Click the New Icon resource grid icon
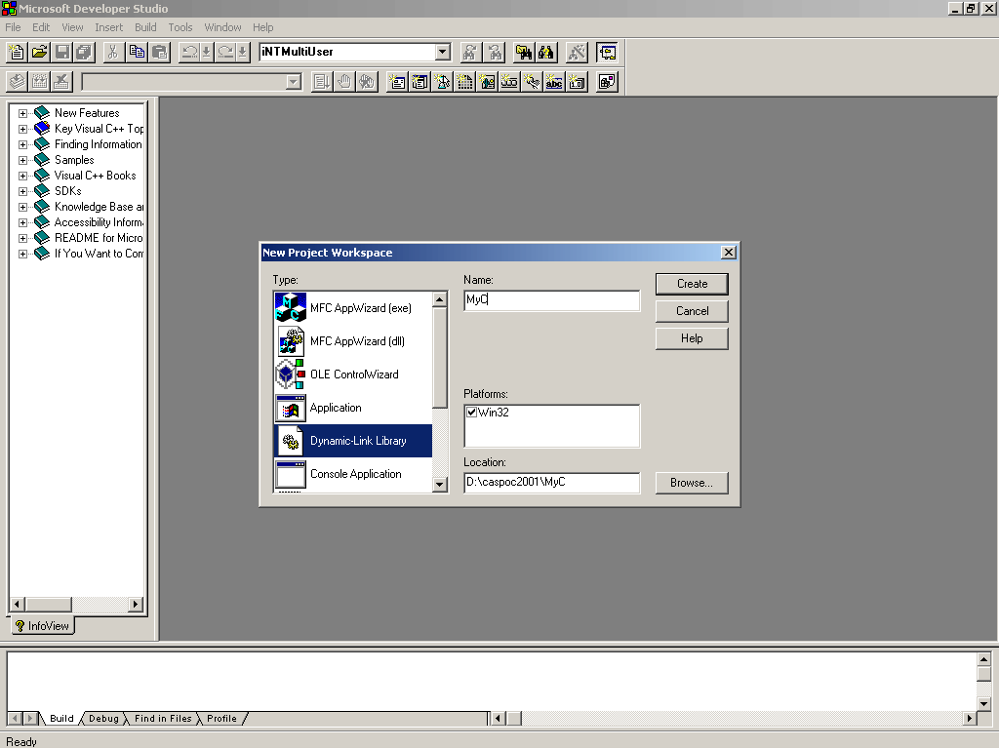 click(x=464, y=82)
